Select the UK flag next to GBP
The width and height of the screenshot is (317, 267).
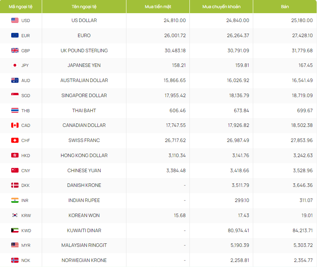coord(15,51)
